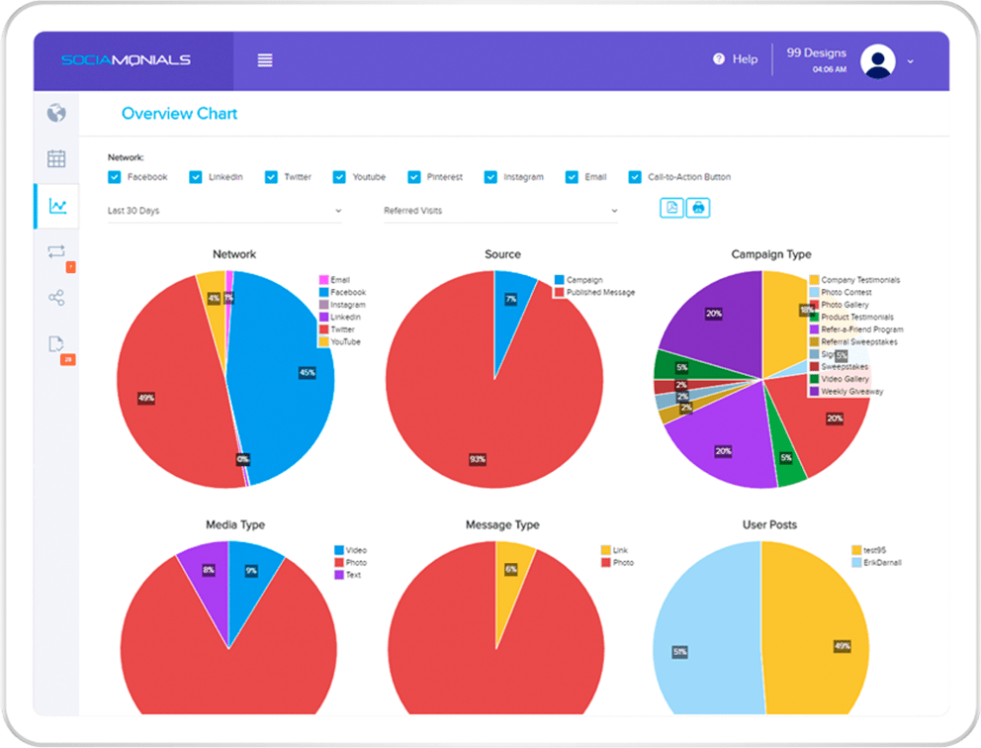Toggle test95 legend swatch in User Posts
This screenshot has width=981, height=748.
pos(856,550)
